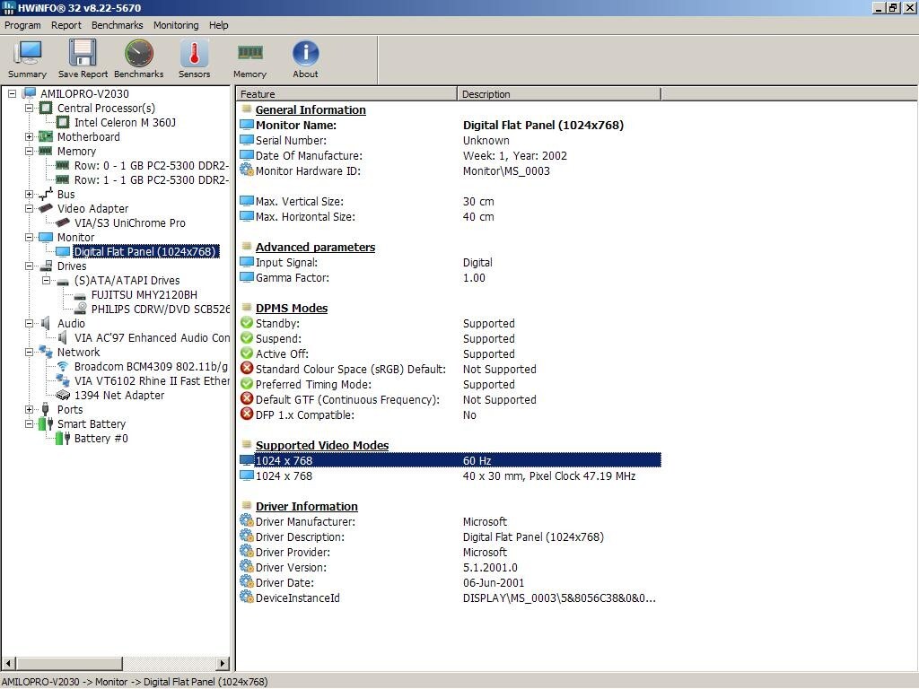Open the Summary toolbar icon
The width and height of the screenshot is (919, 689).
pos(28,53)
